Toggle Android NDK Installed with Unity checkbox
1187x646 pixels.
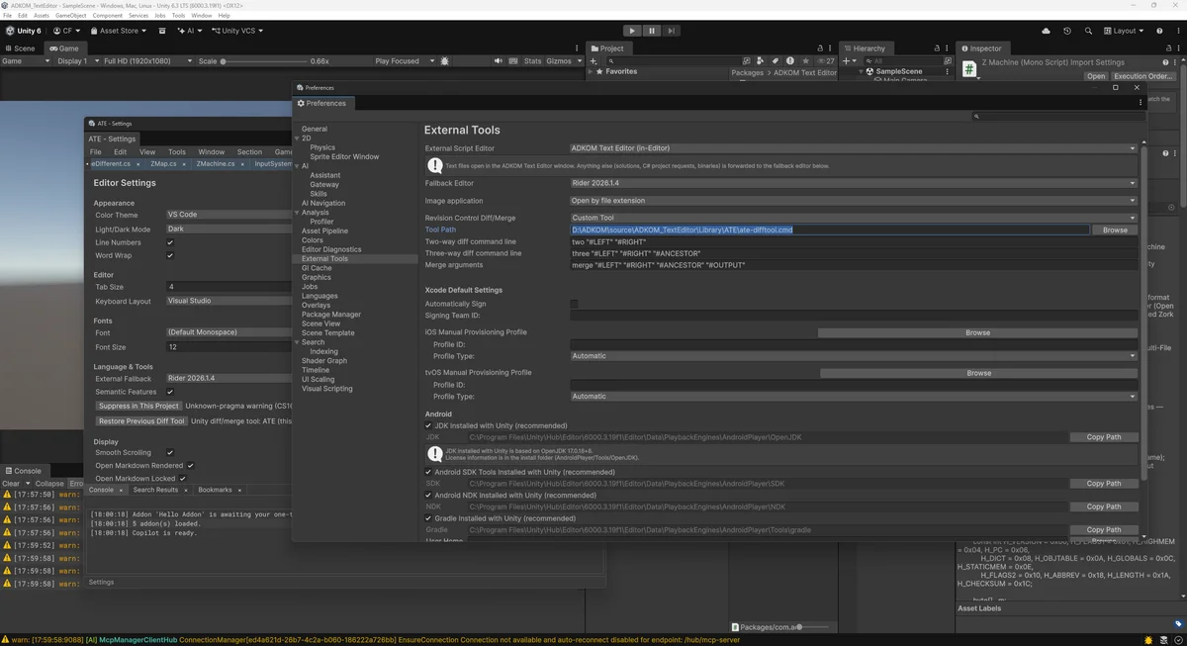pos(428,495)
